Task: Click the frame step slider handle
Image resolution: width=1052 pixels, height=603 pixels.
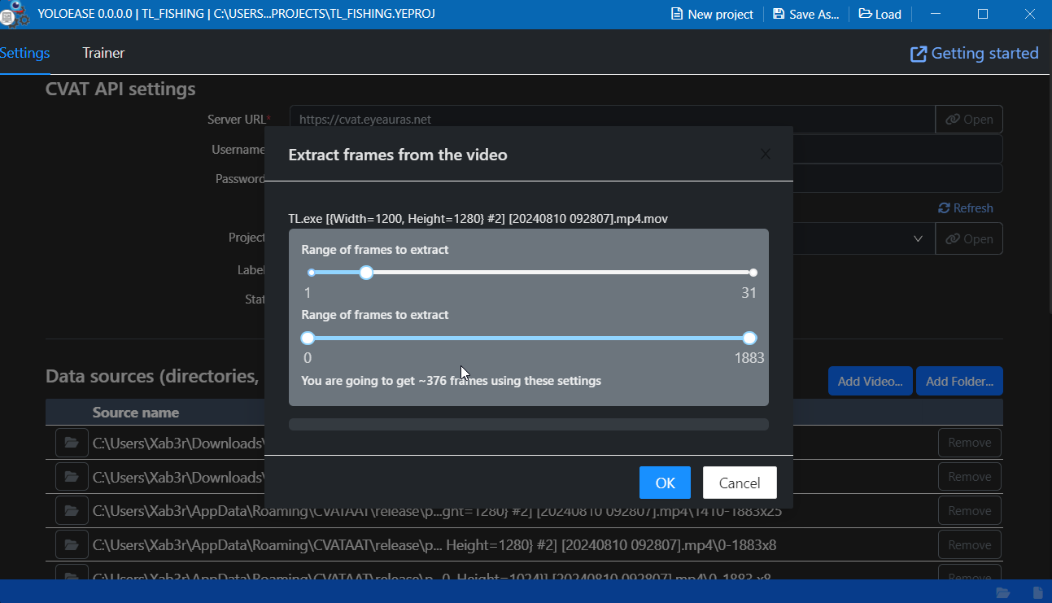Action: pyautogui.click(x=366, y=273)
